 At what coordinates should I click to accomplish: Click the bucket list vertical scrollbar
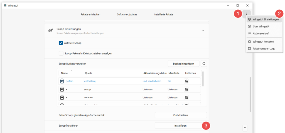203,79
